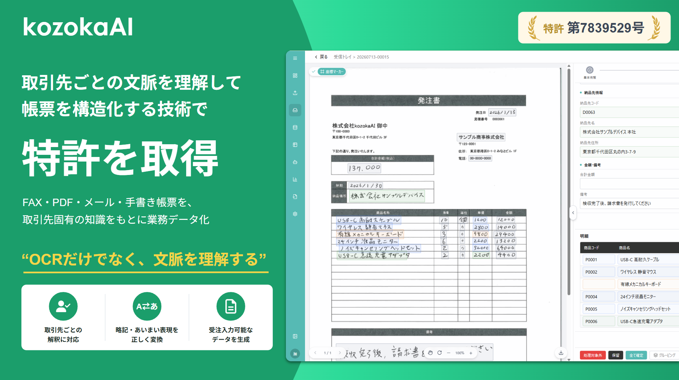The width and height of the screenshot is (679, 380).
Task: Click product name 24インチ液晶モニター
Action: point(648,297)
